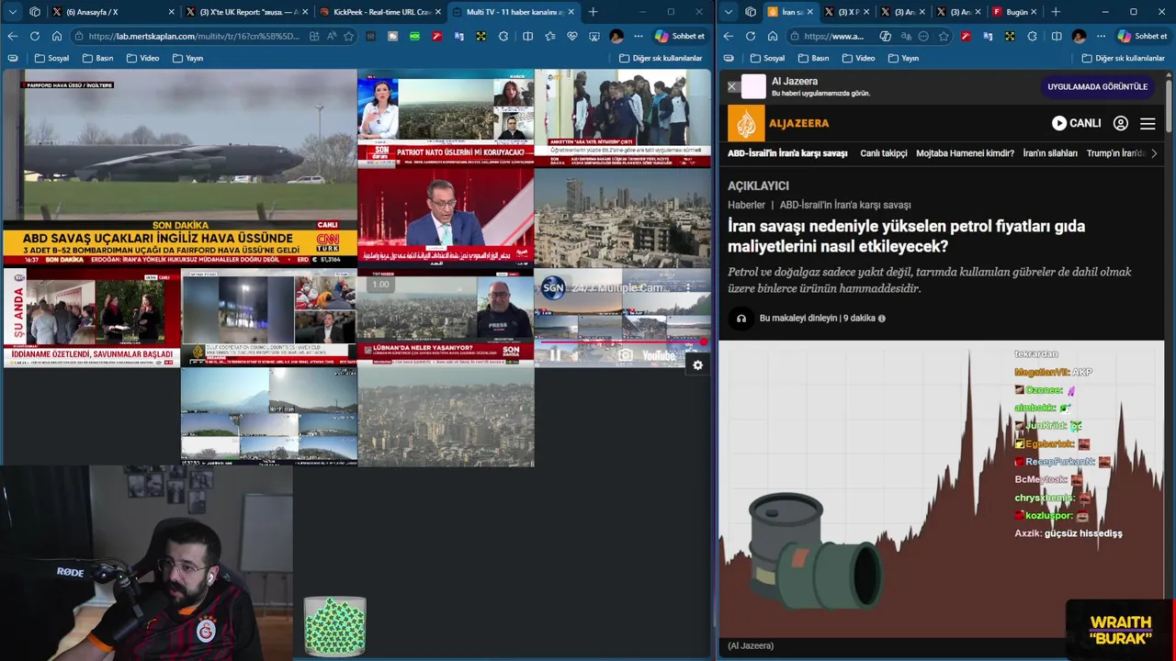The height and width of the screenshot is (661, 1176).
Task: Open ABD-İsrail'in İran'a karşı savaşı nav item
Action: (x=787, y=153)
